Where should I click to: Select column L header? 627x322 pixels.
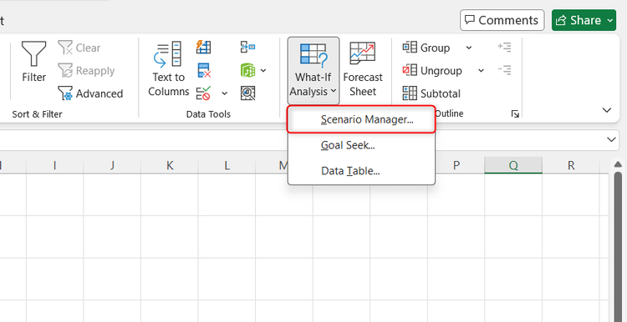coord(227,165)
